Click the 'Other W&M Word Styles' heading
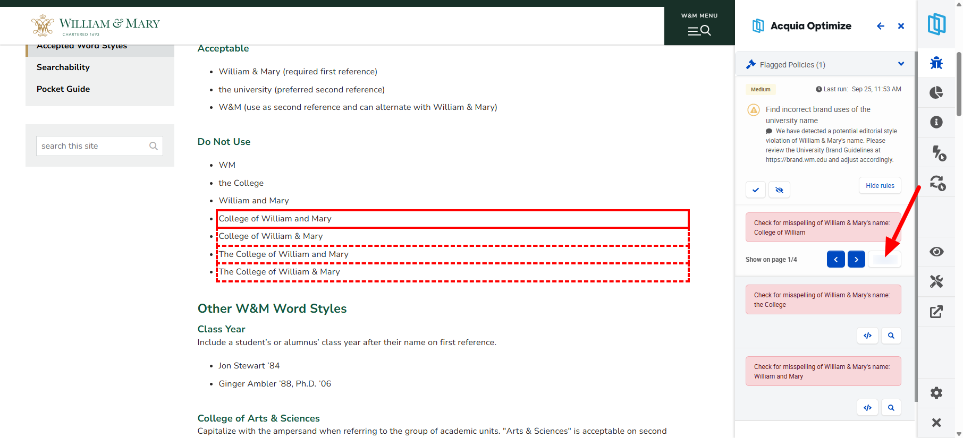963x438 pixels. (272, 308)
